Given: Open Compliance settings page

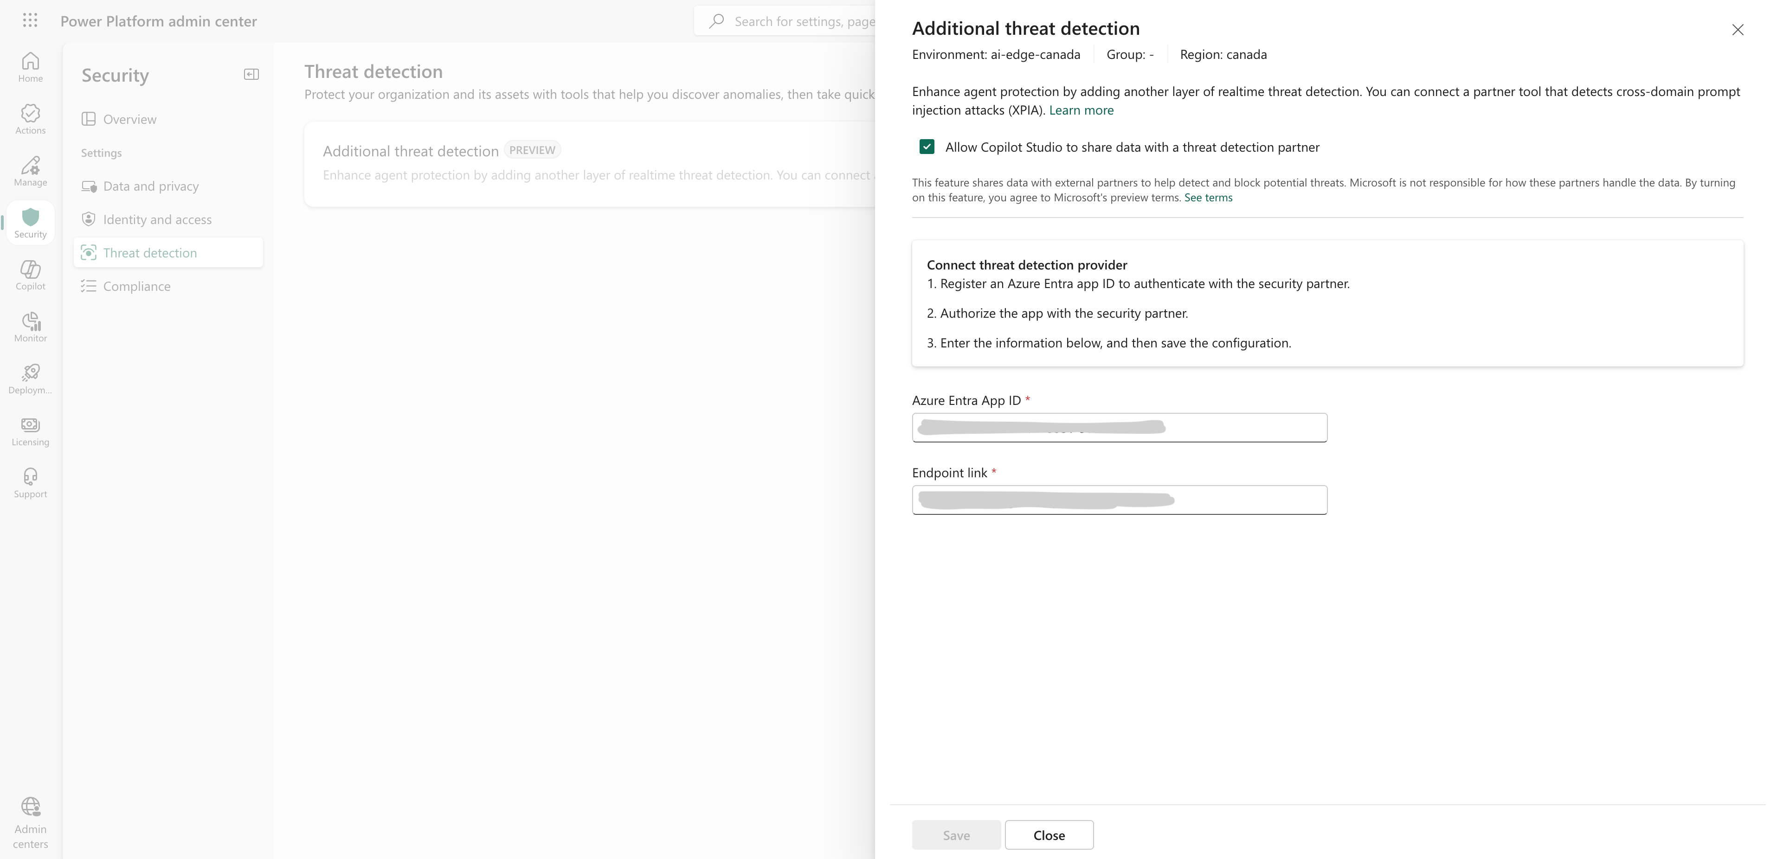Looking at the screenshot, I should click(x=136, y=286).
